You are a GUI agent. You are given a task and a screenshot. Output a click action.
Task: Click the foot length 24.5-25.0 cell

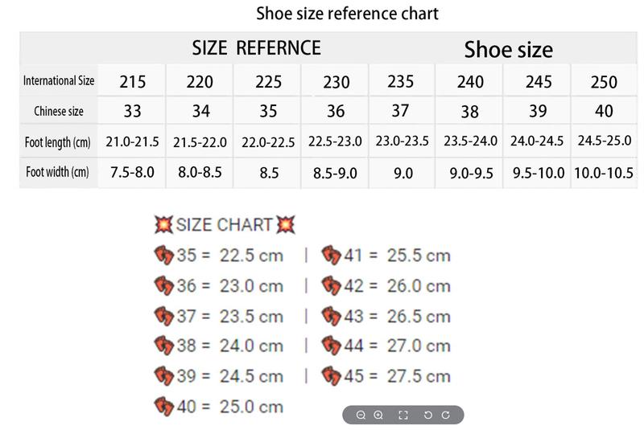(605, 141)
